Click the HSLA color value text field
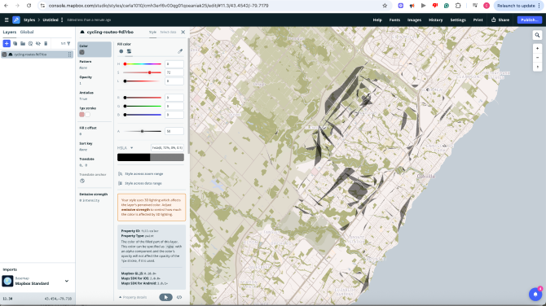The height and width of the screenshot is (306, 546). point(167,148)
